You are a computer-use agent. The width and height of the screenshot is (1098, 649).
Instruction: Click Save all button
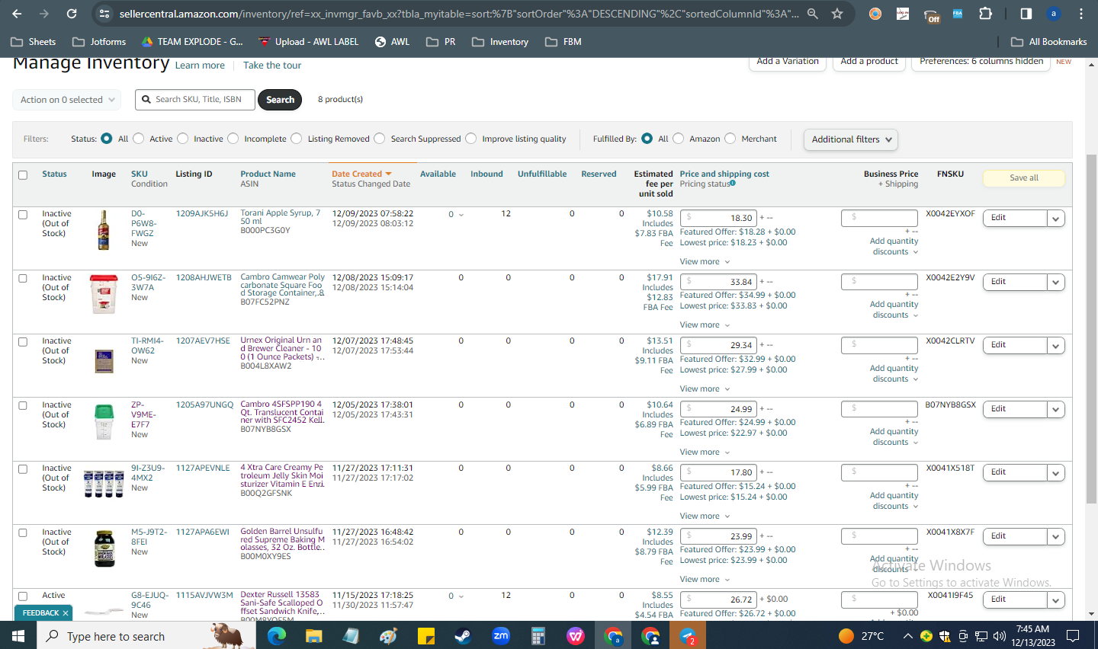(1024, 177)
